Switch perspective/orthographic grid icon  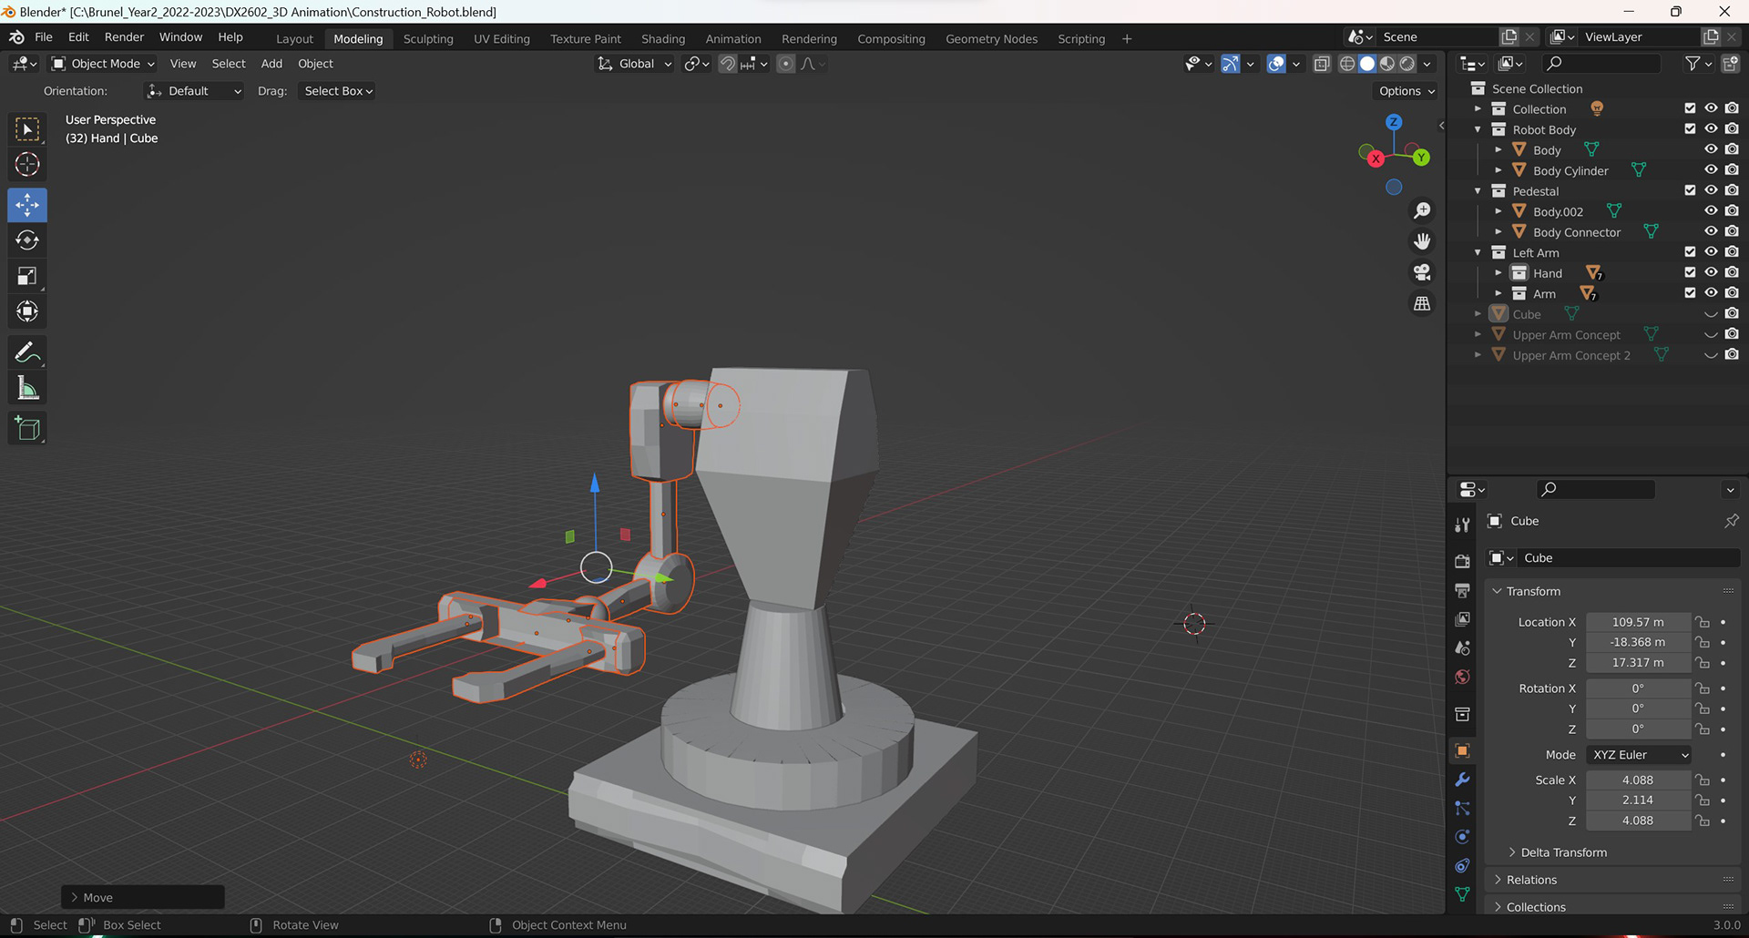click(x=1422, y=303)
